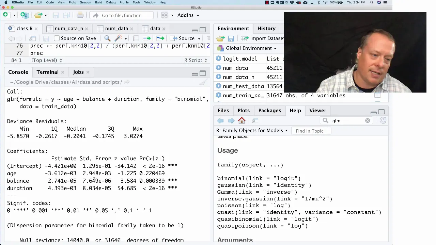The height and width of the screenshot is (245, 436).
Task: Open the Jobs tab
Action: [78, 72]
